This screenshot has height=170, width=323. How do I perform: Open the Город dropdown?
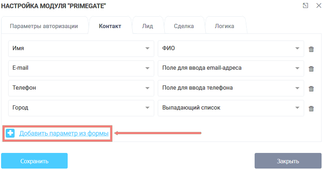[x=81, y=108]
